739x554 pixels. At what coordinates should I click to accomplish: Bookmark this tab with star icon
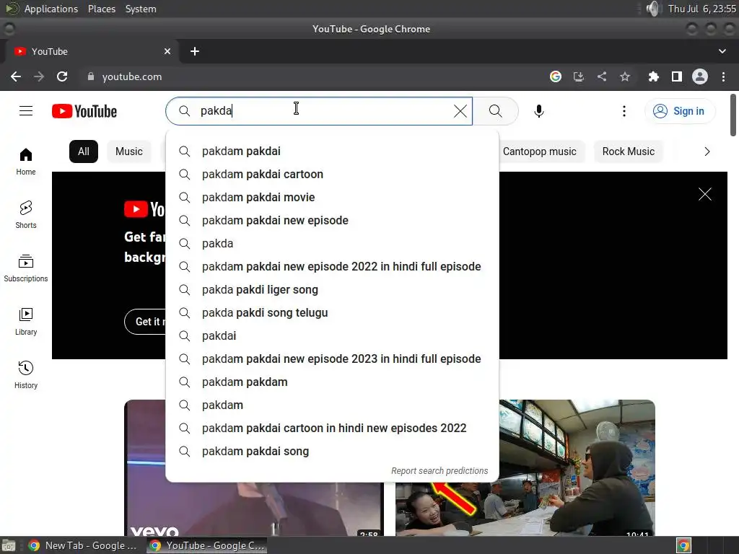625,76
